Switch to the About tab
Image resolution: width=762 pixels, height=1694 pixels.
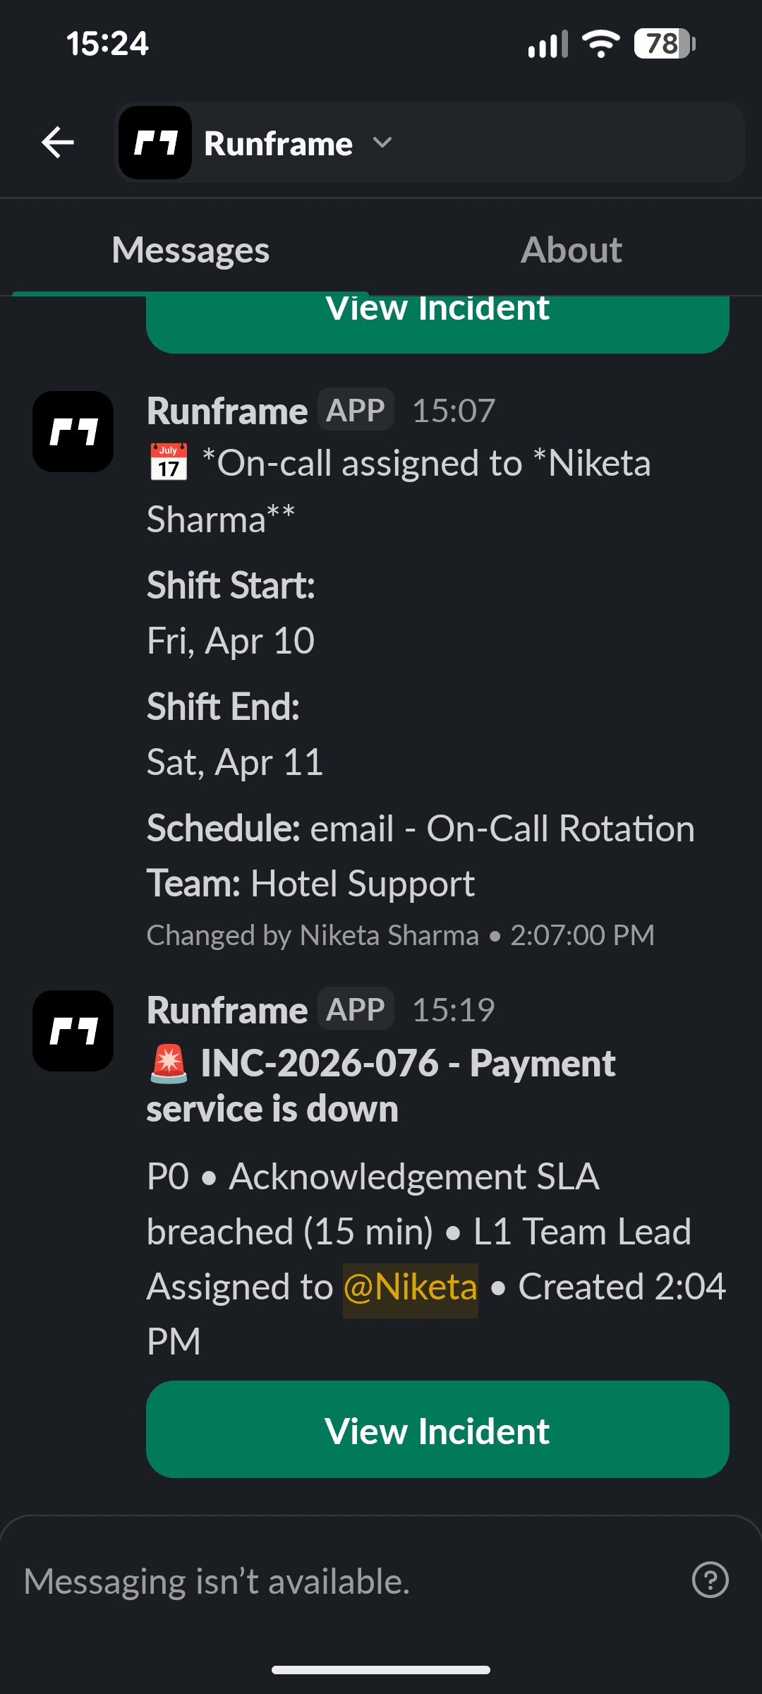(x=571, y=249)
